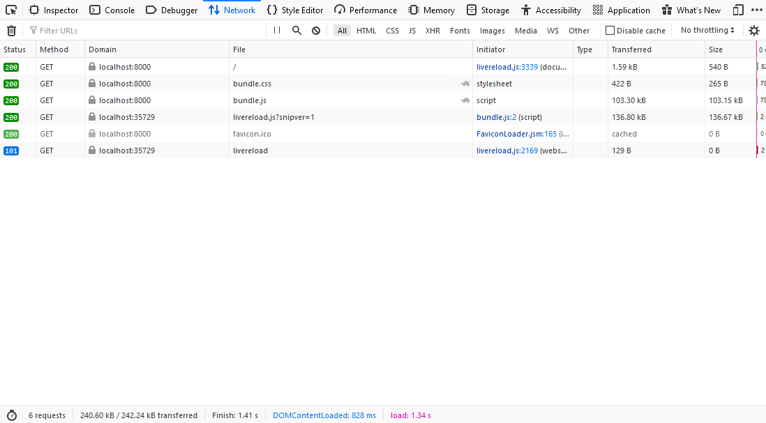Viewport: 766px width, 423px height.
Task: Toggle Responsive Design Mode
Action: coord(737,10)
